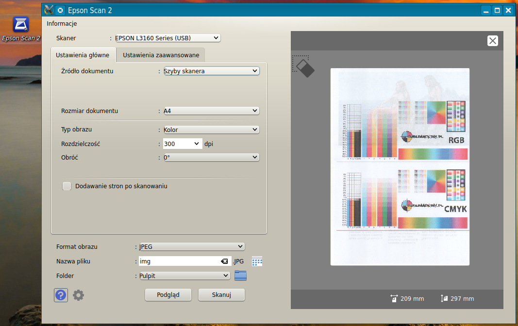Select the marquee eraser tool in preview
This screenshot has height=326, width=518.
[303, 66]
